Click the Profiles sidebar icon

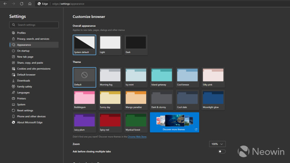[x=13, y=33]
